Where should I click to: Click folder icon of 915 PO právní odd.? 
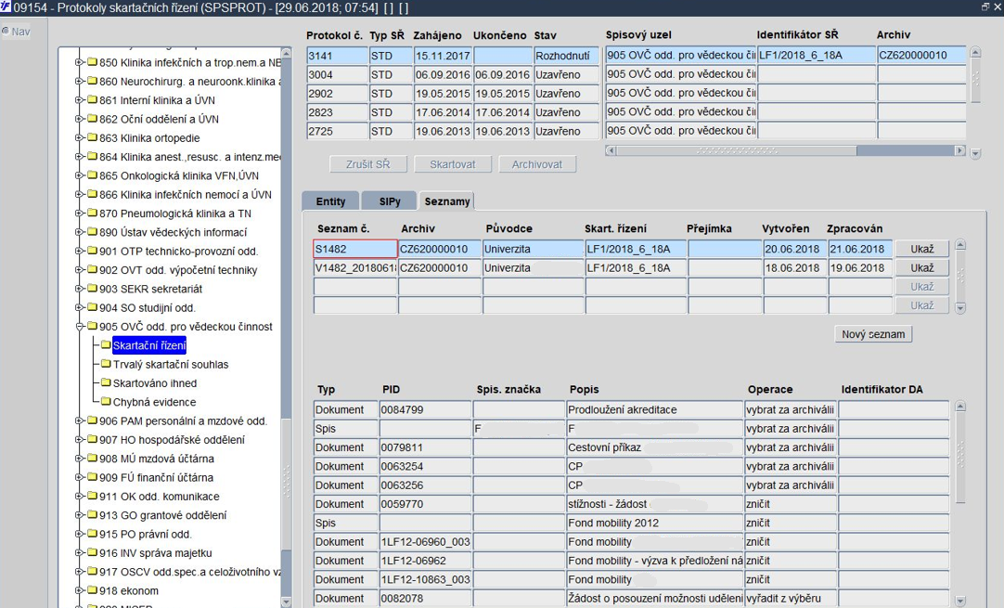(92, 534)
